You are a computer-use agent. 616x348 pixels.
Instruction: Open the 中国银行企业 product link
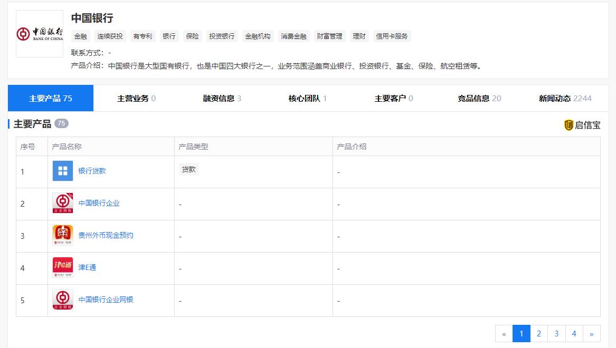[99, 203]
